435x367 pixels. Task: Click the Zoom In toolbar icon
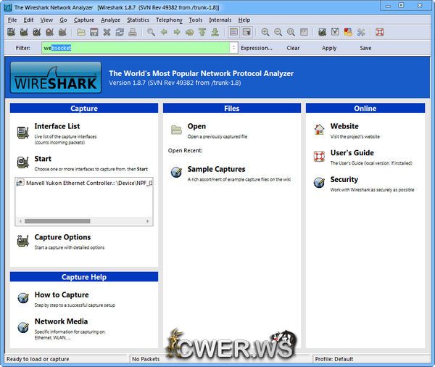coord(265,32)
